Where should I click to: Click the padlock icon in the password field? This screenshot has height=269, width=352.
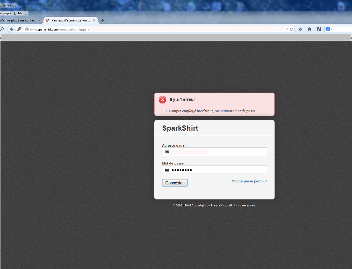(167, 170)
